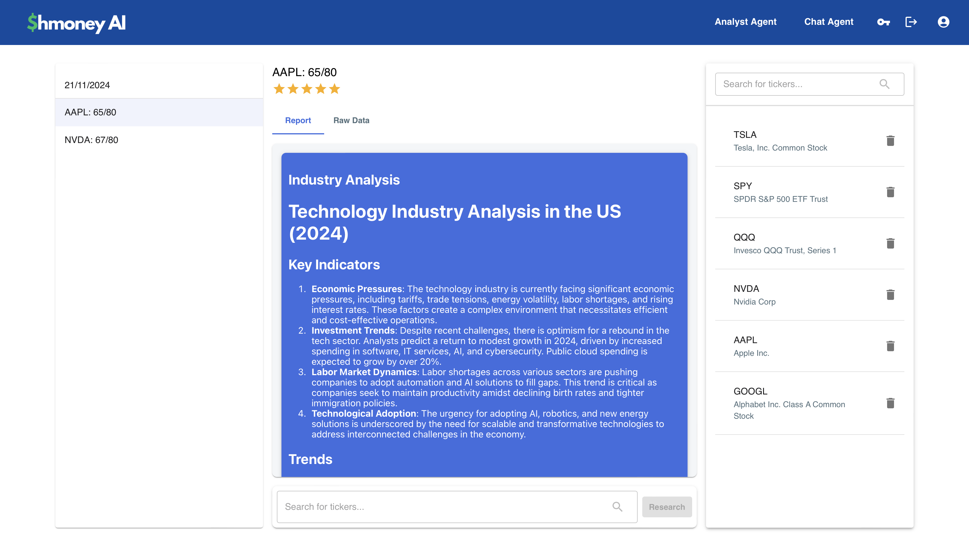Image resolution: width=969 pixels, height=545 pixels.
Task: Delete AAPL from the watchlist
Action: [890, 346]
